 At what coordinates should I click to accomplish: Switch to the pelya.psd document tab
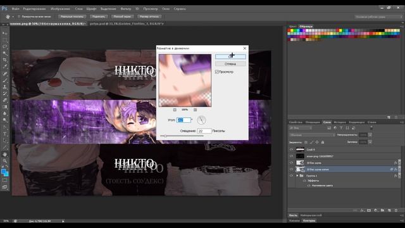(x=127, y=23)
